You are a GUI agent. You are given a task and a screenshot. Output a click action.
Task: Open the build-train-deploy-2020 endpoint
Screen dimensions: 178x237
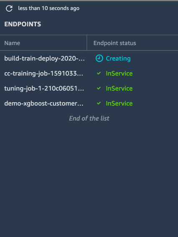(44, 58)
